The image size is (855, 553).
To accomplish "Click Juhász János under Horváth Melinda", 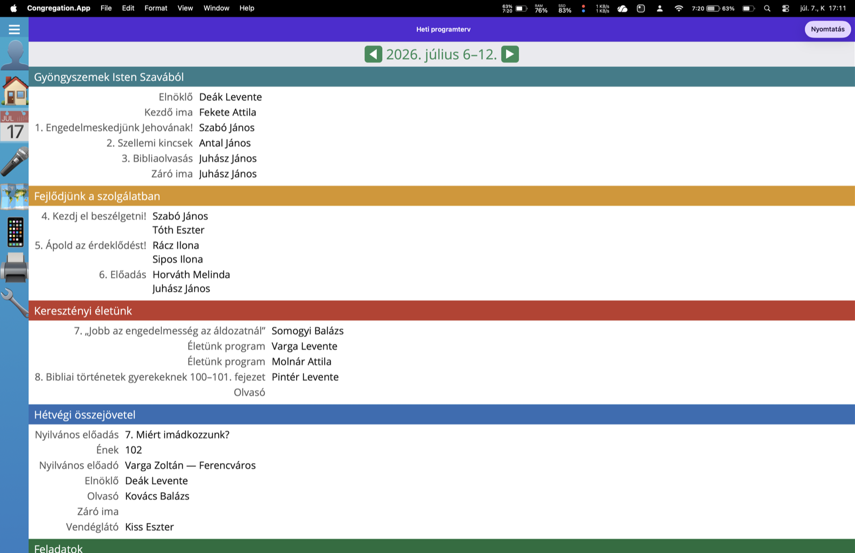I will pos(181,289).
